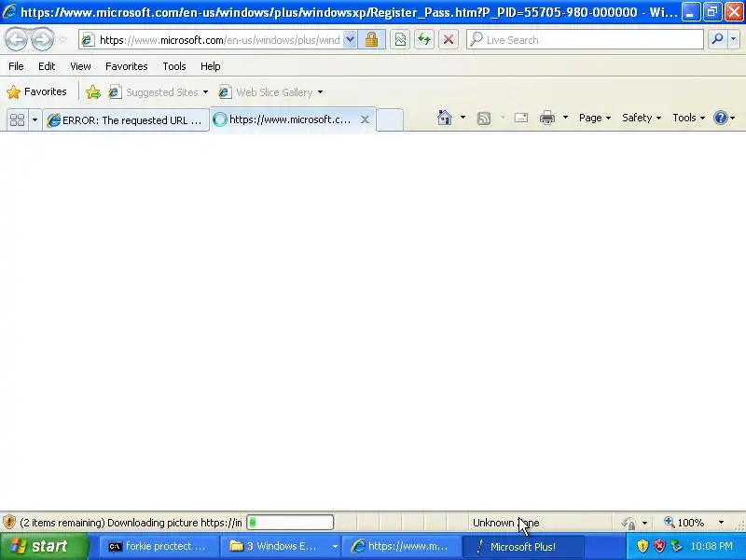Click the magnifier Search button
Image resolution: width=746 pixels, height=560 pixels.
pos(717,39)
